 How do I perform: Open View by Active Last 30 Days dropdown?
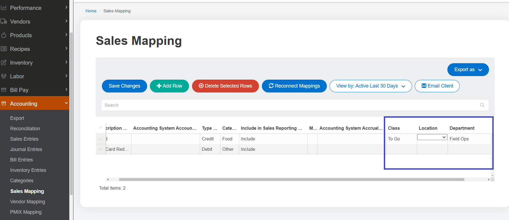370,86
